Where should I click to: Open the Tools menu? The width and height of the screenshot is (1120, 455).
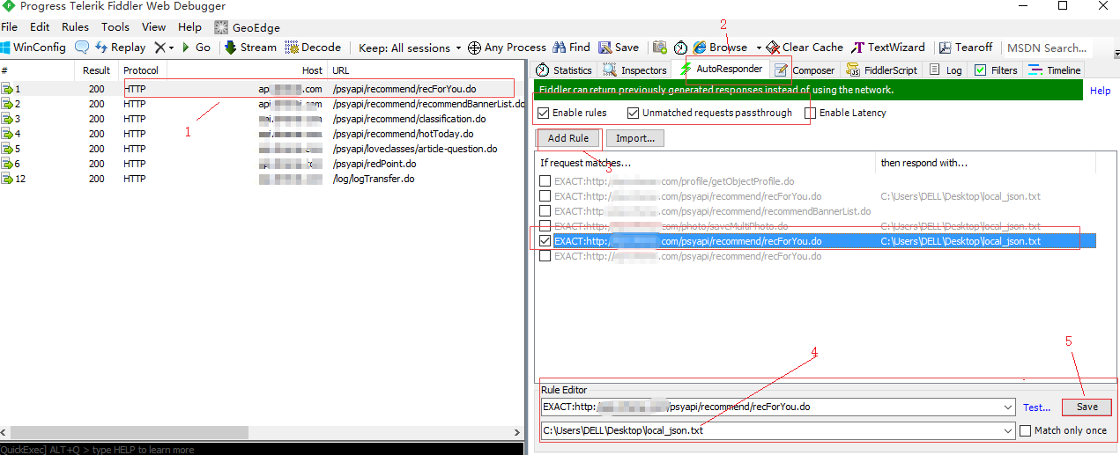pos(115,27)
